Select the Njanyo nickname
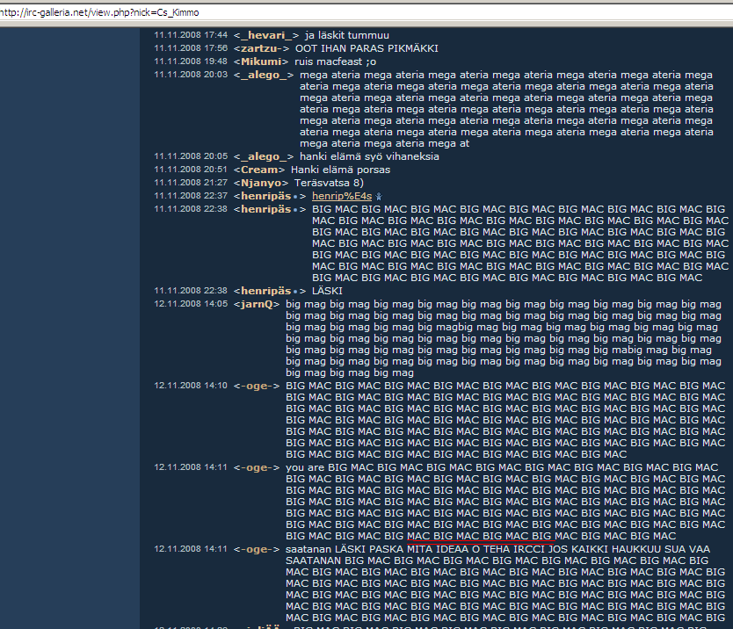This screenshot has height=629, width=733. 261,183
